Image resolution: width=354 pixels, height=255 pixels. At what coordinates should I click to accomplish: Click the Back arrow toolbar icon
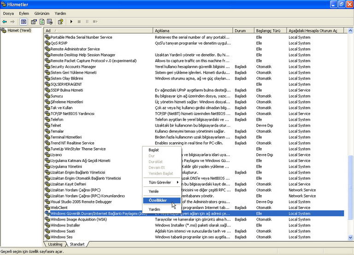click(x=5, y=22)
